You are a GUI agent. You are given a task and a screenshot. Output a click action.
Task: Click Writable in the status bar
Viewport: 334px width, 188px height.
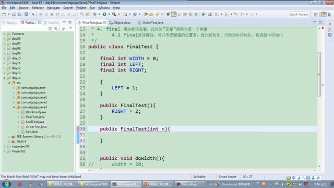point(199,177)
